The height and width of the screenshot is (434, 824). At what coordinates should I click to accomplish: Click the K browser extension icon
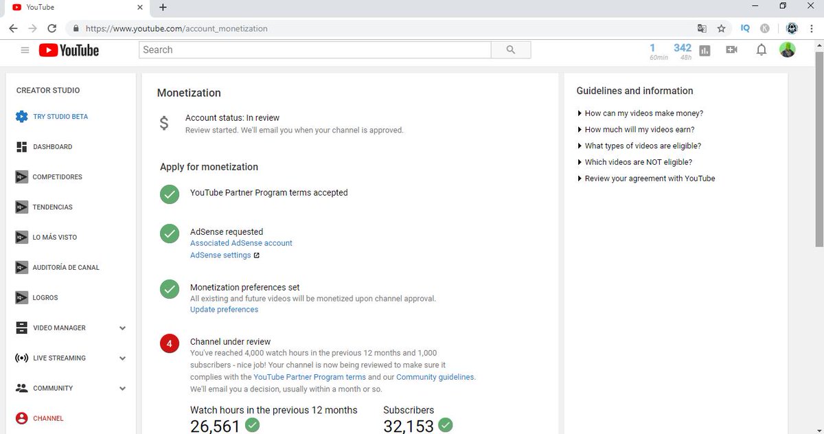click(765, 29)
